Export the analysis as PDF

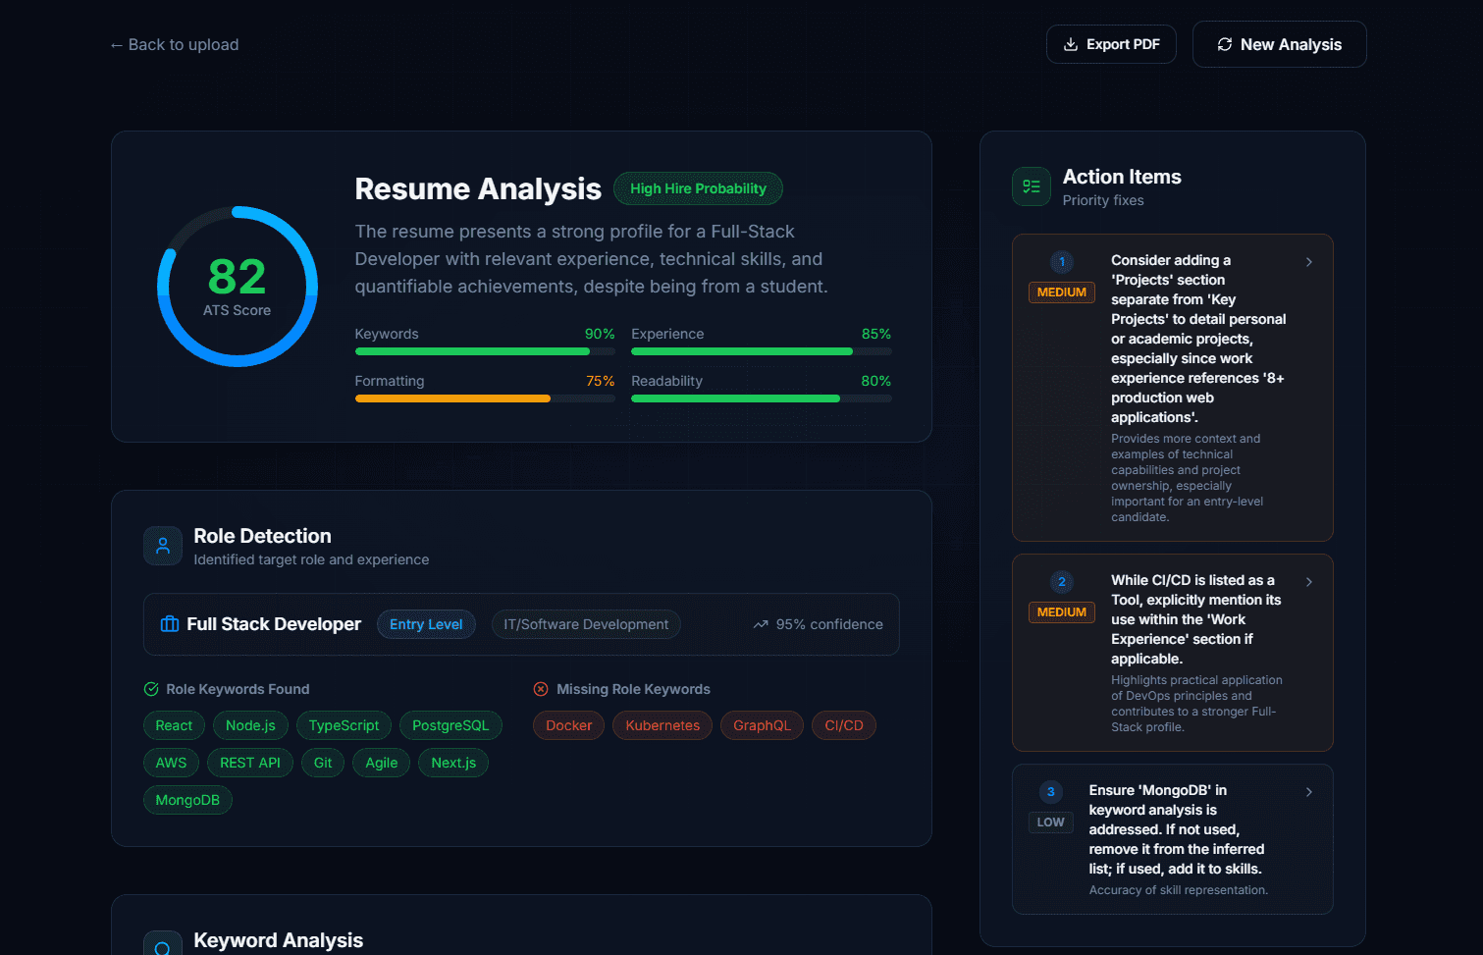1111,44
